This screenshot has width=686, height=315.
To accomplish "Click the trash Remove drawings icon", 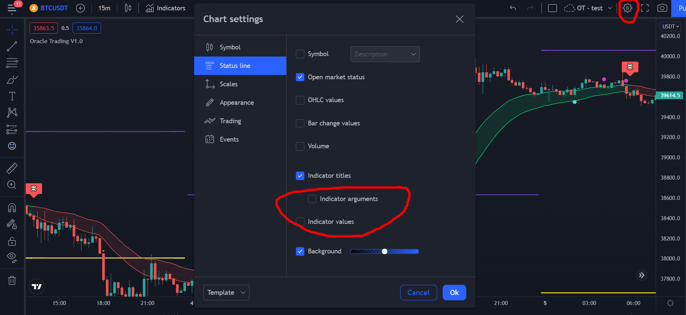I will pos(12,280).
